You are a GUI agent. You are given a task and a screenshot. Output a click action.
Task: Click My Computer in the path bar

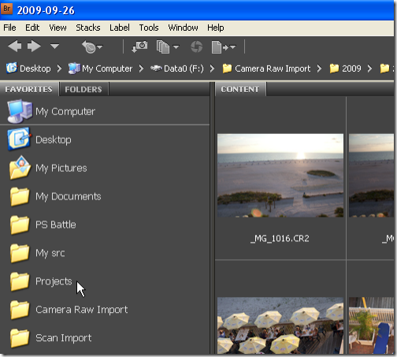click(107, 69)
